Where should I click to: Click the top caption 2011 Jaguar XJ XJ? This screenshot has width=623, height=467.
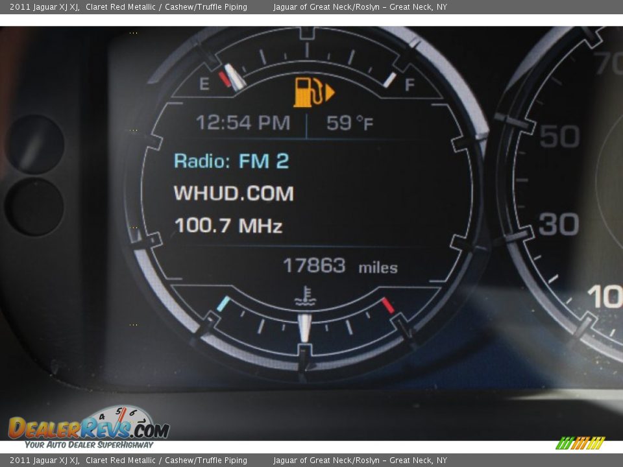pos(45,6)
